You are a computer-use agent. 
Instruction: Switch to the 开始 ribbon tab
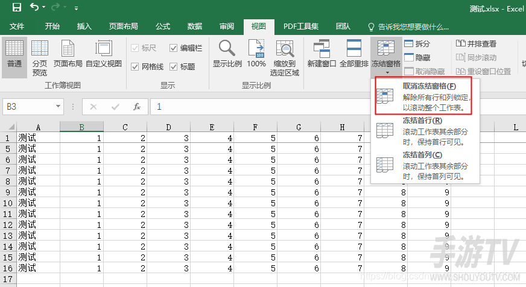pyautogui.click(x=52, y=27)
